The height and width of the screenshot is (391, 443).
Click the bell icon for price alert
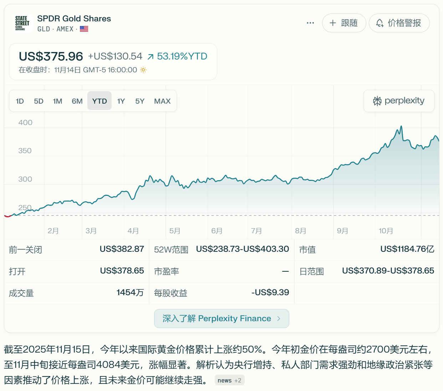(x=380, y=23)
